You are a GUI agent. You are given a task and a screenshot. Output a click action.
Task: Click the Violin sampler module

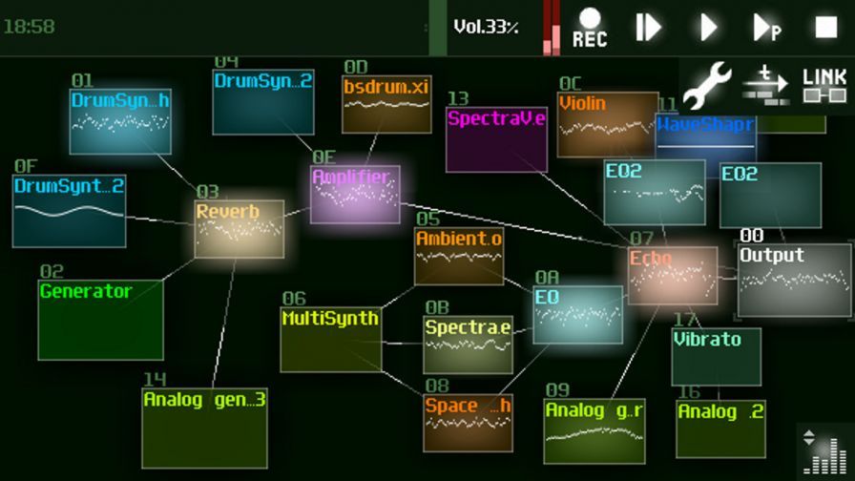[x=607, y=124]
